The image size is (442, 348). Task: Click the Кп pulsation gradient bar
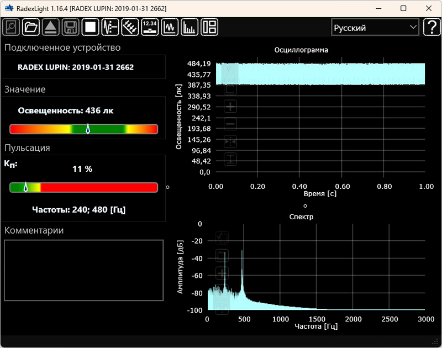[84, 187]
